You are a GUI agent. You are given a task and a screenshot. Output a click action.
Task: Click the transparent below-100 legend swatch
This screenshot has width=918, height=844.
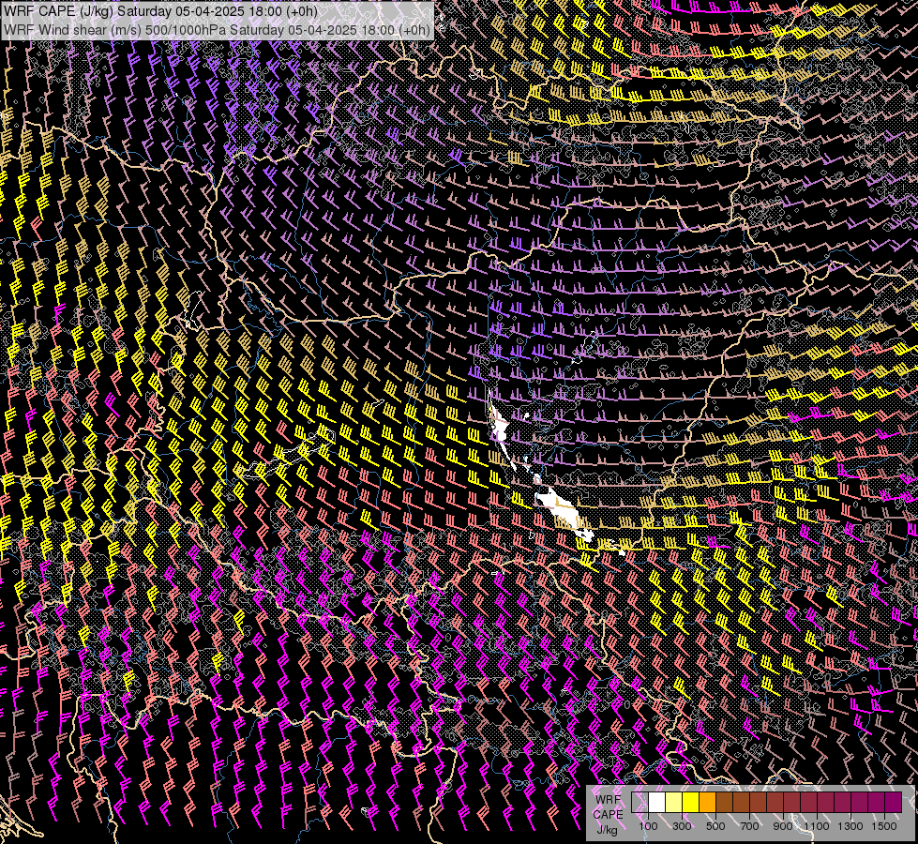pyautogui.click(x=640, y=803)
